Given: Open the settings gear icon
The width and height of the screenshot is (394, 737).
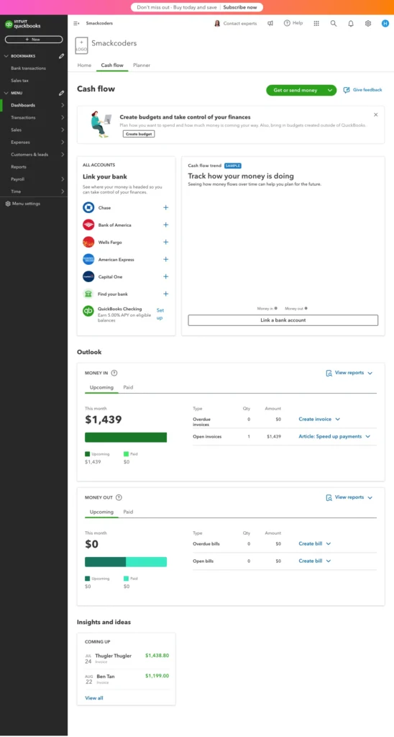Looking at the screenshot, I should [368, 23].
